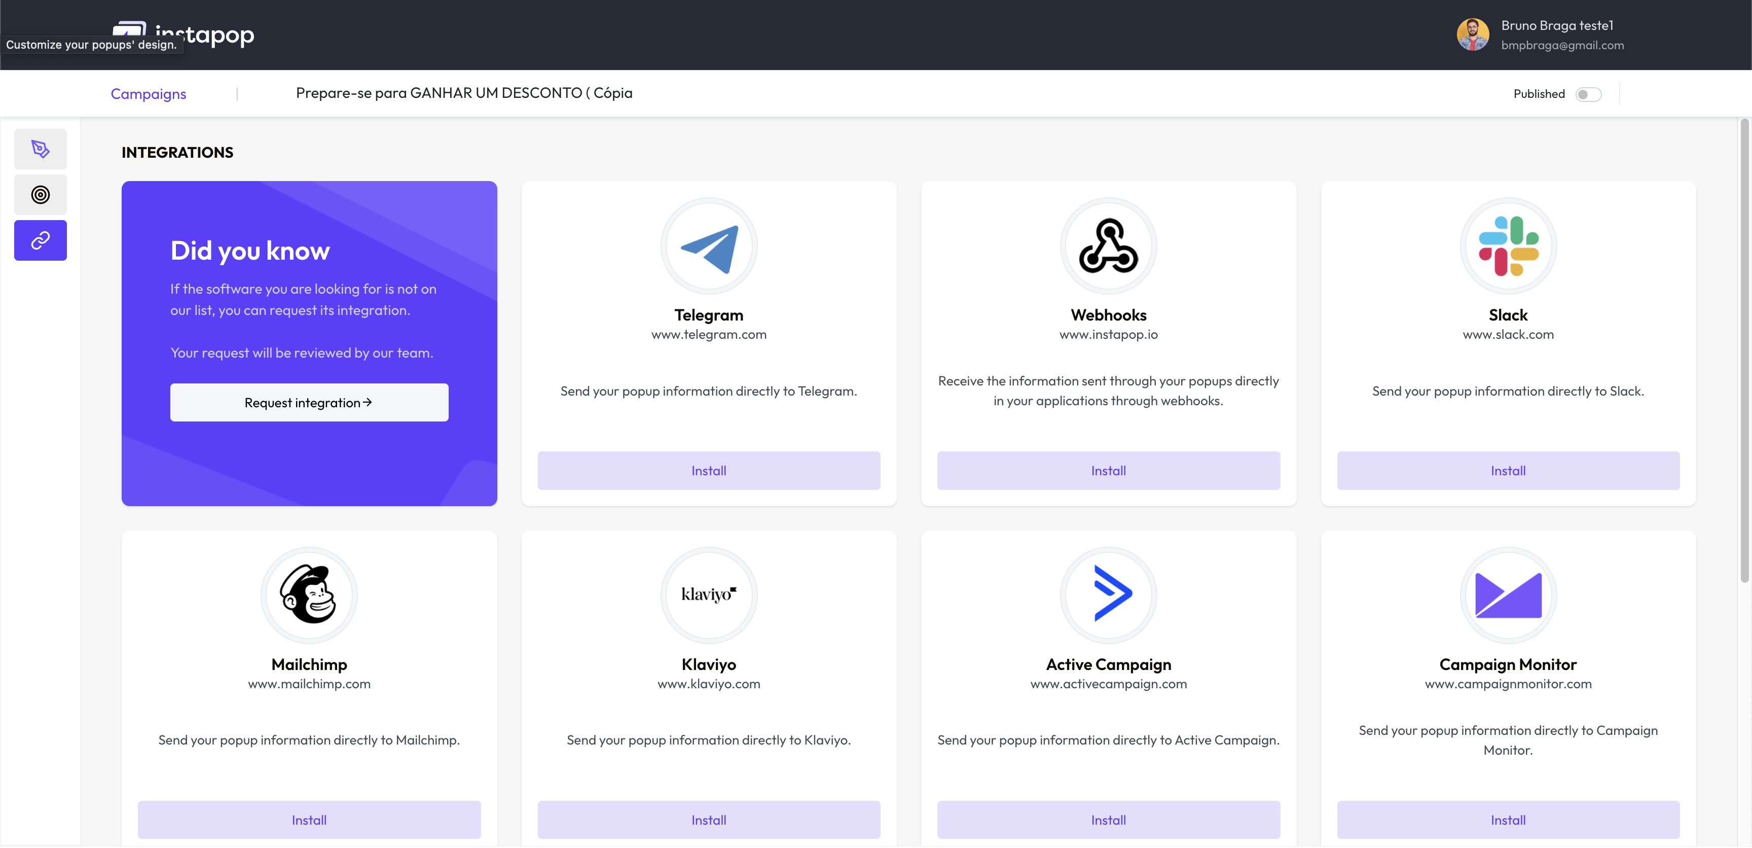Open the design (pen) sidebar tool
This screenshot has width=1752, height=848.
[40, 149]
